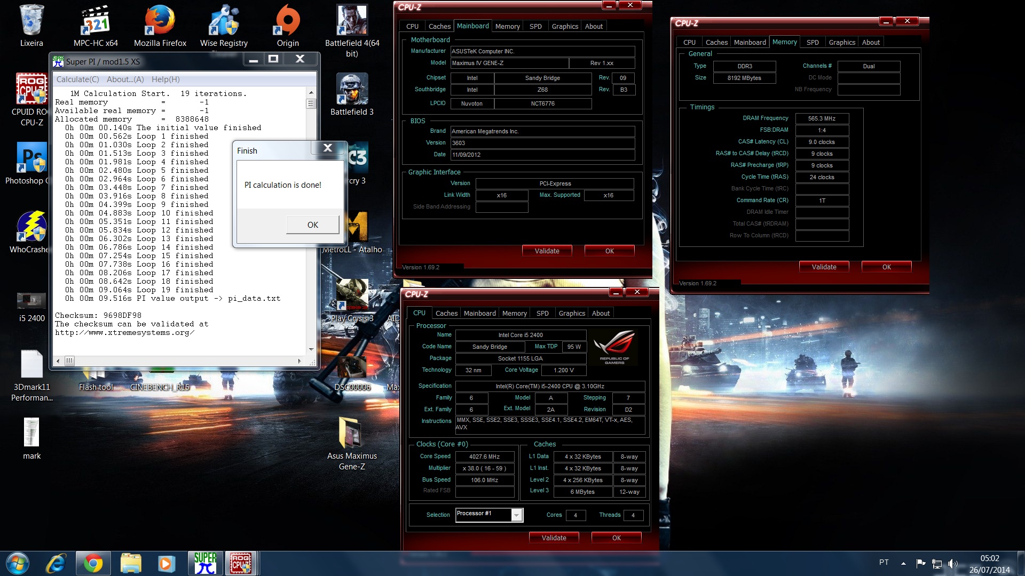This screenshot has width=1025, height=576.
Task: Click OK in Mainboard CPU-Z window
Action: (609, 251)
